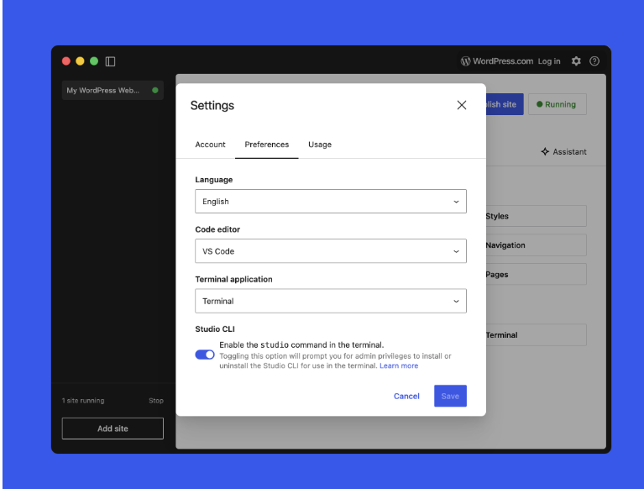Click the Save button
This screenshot has width=644, height=489.
[450, 396]
